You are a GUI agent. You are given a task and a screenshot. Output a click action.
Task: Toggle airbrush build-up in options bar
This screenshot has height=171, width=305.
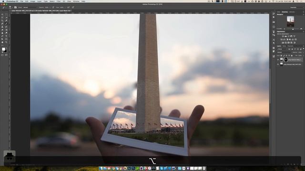click(68, 8)
